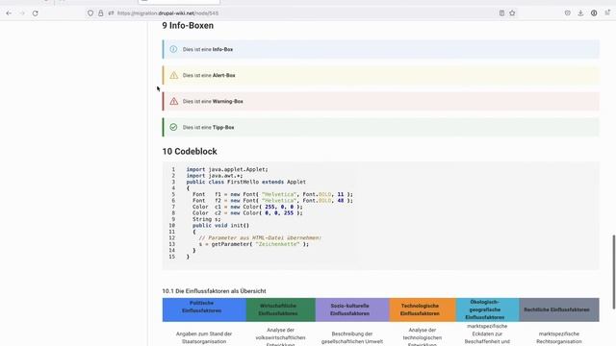
Task: Click the code line 'public void init()'
Action: tap(220, 226)
